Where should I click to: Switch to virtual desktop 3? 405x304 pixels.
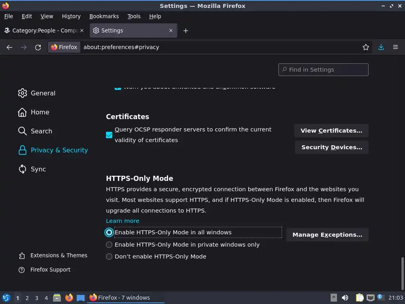point(37,298)
